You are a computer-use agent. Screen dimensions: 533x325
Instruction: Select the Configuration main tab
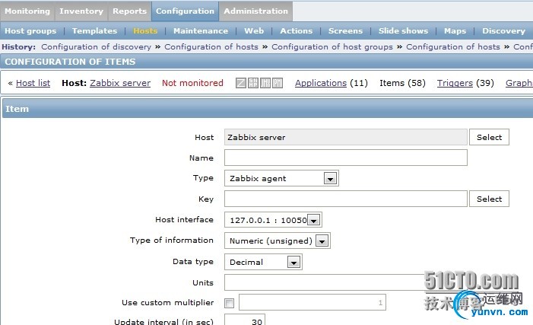pos(185,11)
